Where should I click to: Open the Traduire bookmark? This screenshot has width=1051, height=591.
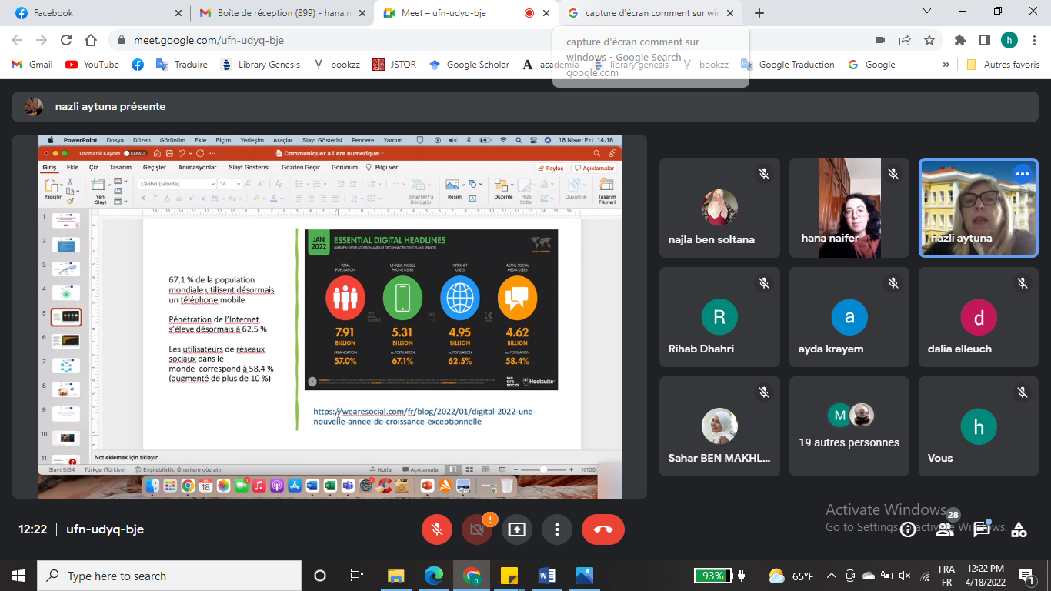(x=182, y=65)
